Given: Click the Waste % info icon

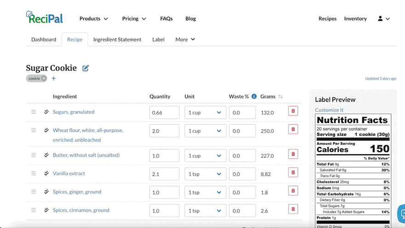Looking at the screenshot, I should [x=254, y=97].
